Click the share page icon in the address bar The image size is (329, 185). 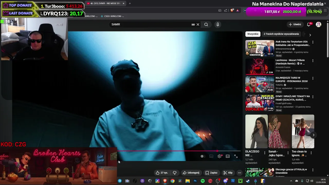226,10
